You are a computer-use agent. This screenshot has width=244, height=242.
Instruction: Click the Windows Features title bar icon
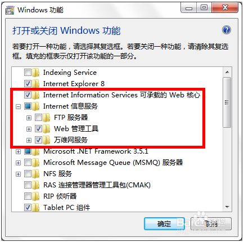(10, 10)
